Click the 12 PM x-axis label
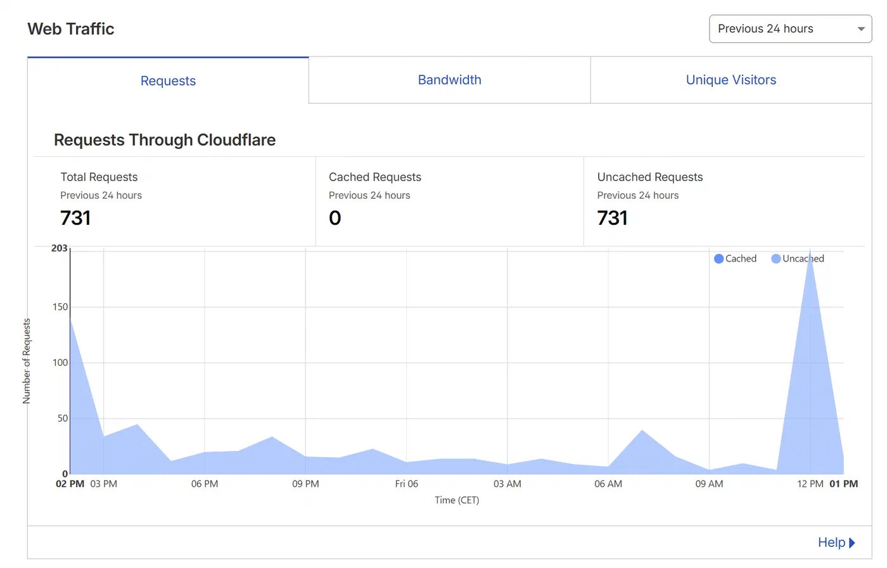Viewport: 887px width, 568px height. click(810, 484)
